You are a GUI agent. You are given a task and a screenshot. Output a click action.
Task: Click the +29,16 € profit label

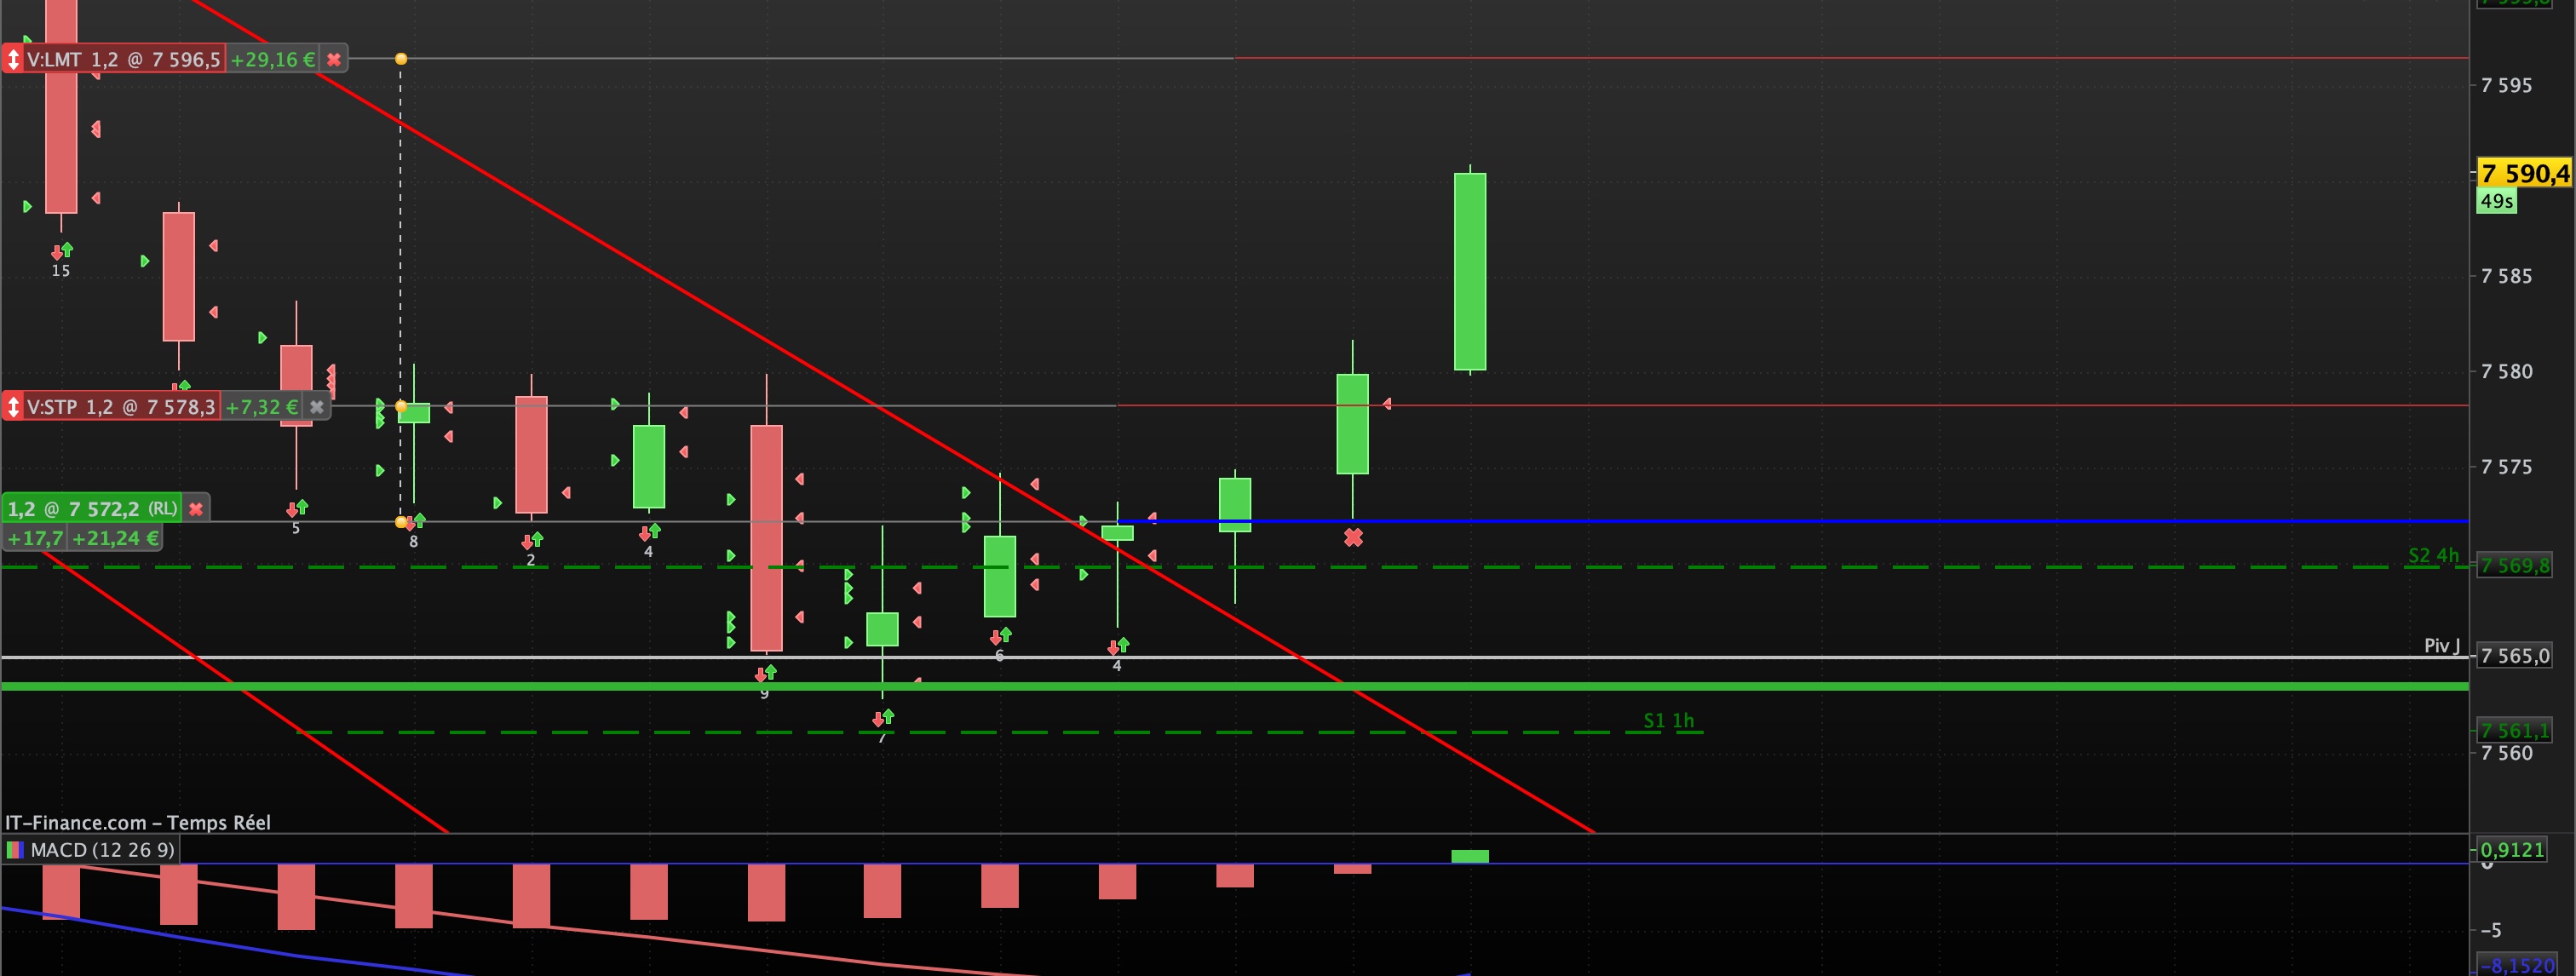pyautogui.click(x=272, y=60)
